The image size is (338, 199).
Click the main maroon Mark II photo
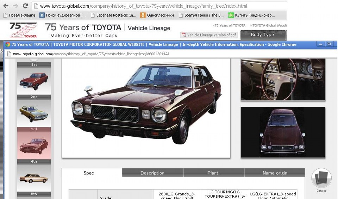146,108
